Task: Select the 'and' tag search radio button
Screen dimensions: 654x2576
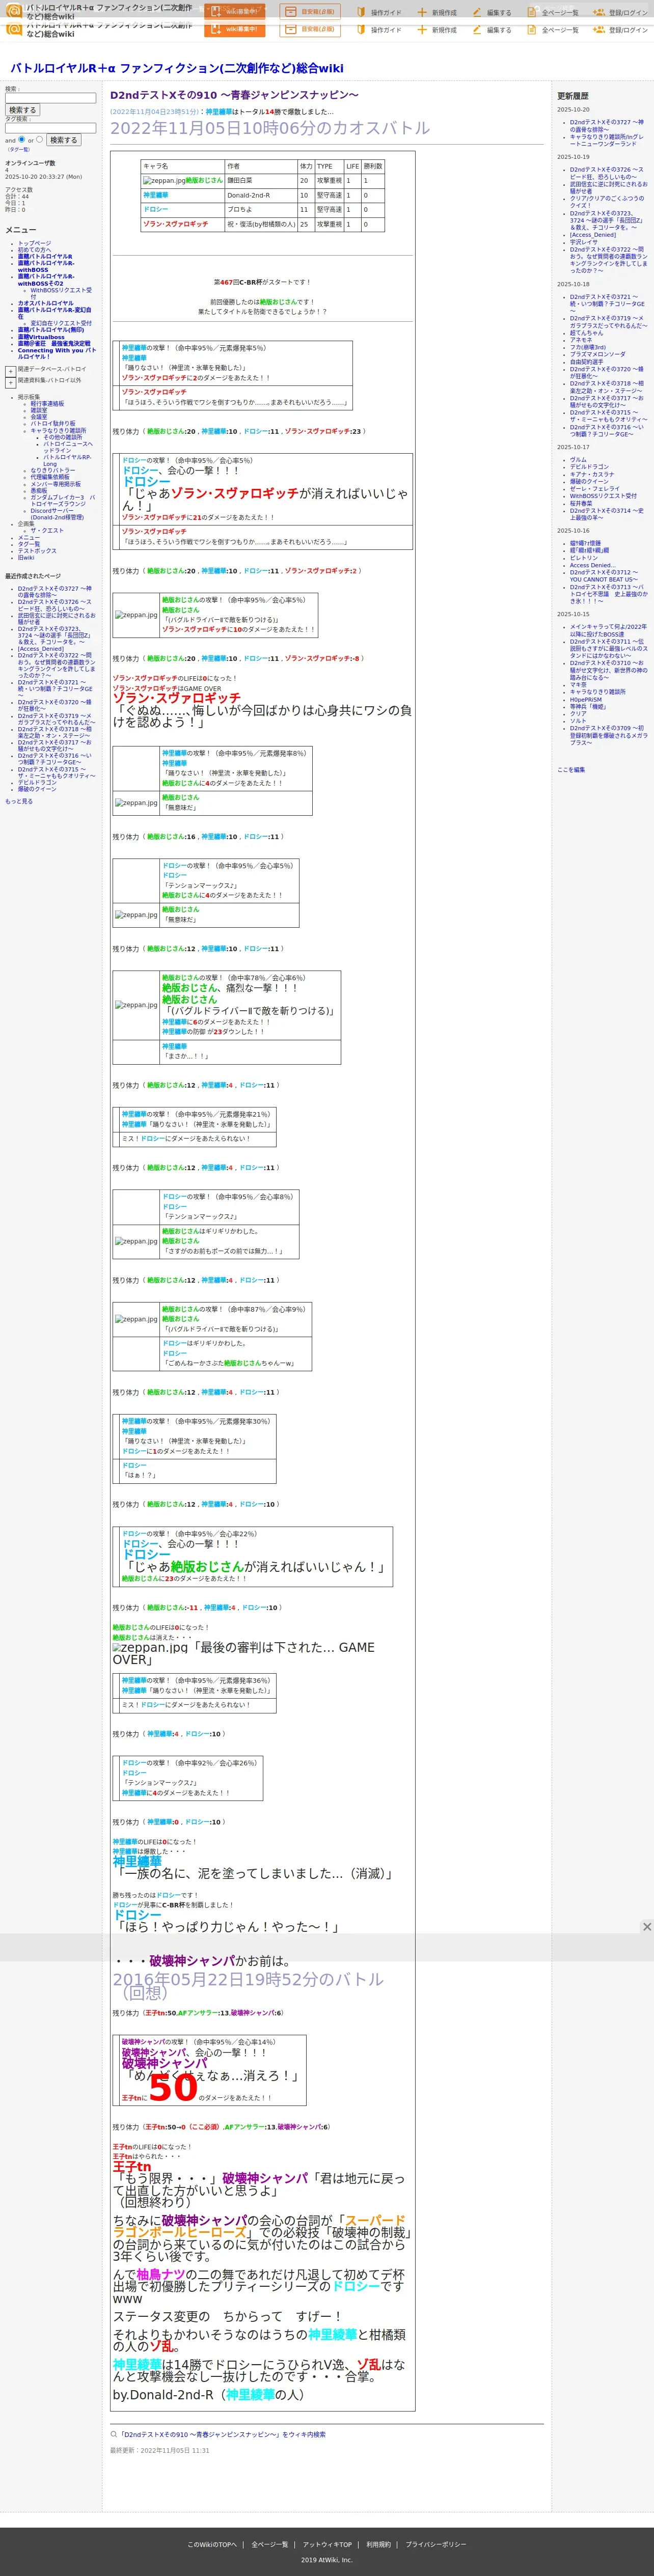Action: pyautogui.click(x=22, y=139)
